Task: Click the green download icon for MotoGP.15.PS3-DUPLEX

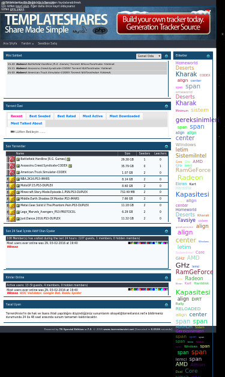Action: (18, 186)
